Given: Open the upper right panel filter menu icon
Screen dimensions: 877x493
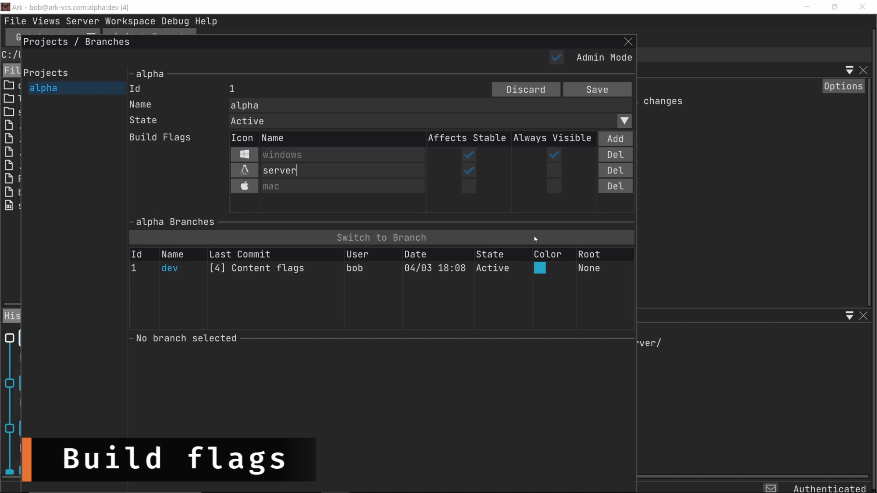Looking at the screenshot, I should click(x=849, y=70).
